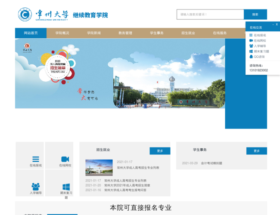Viewport: 280px width, 215px height.
Task: Open 在线网校 link in chat panel
Action: [x=260, y=41]
